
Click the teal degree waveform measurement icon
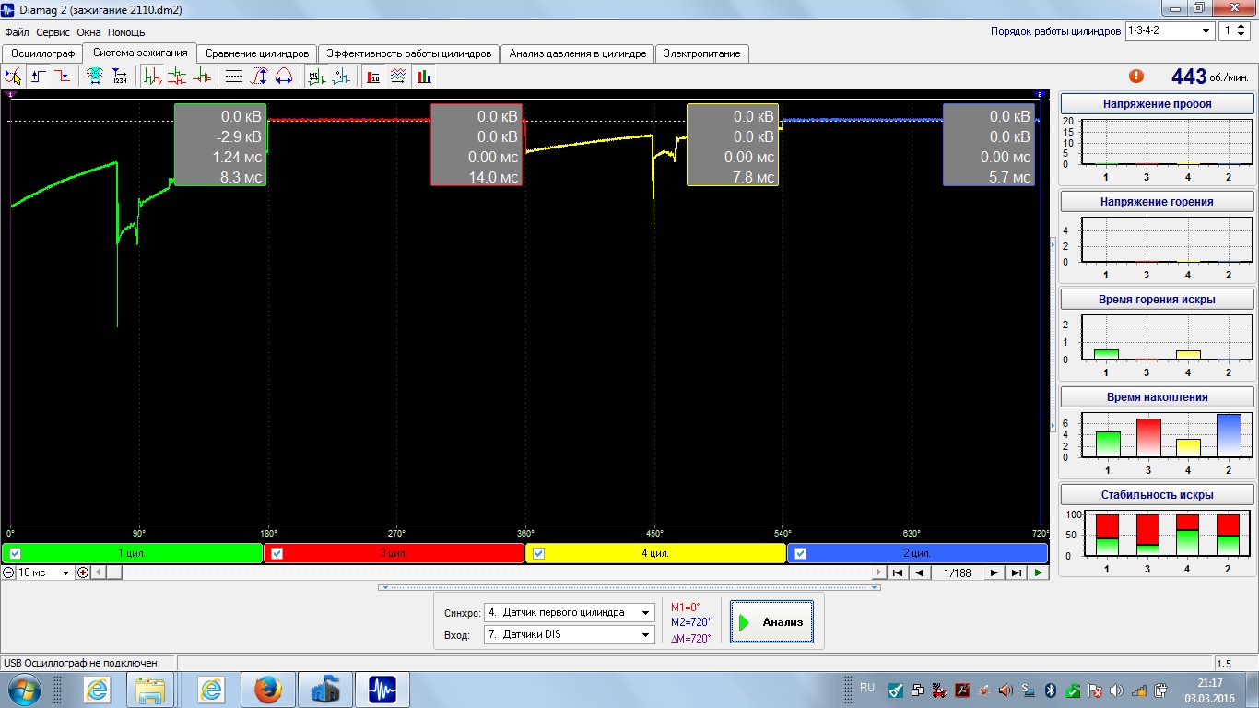pyautogui.click(x=340, y=77)
